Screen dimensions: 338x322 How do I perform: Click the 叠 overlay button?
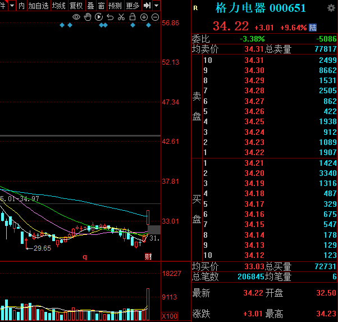(90, 6)
